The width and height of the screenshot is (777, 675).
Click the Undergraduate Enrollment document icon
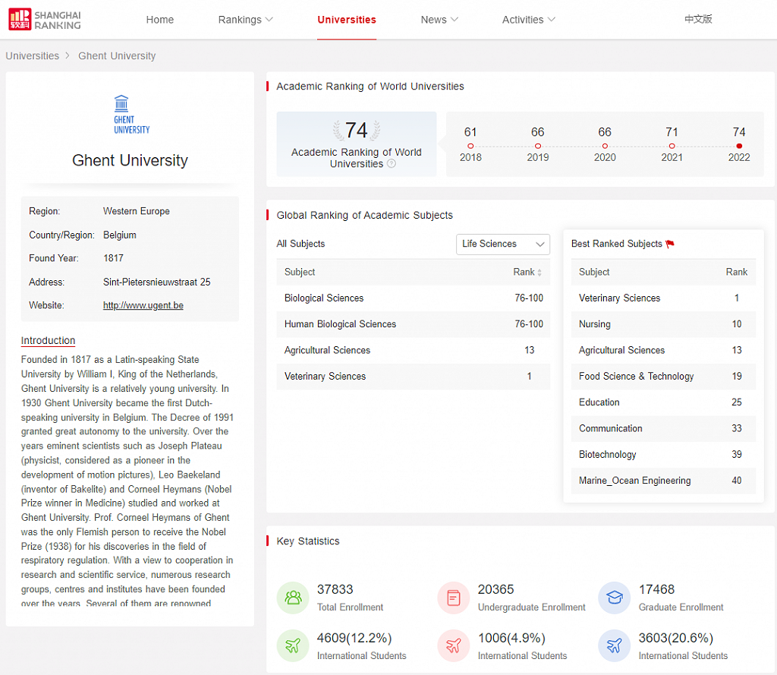(454, 598)
